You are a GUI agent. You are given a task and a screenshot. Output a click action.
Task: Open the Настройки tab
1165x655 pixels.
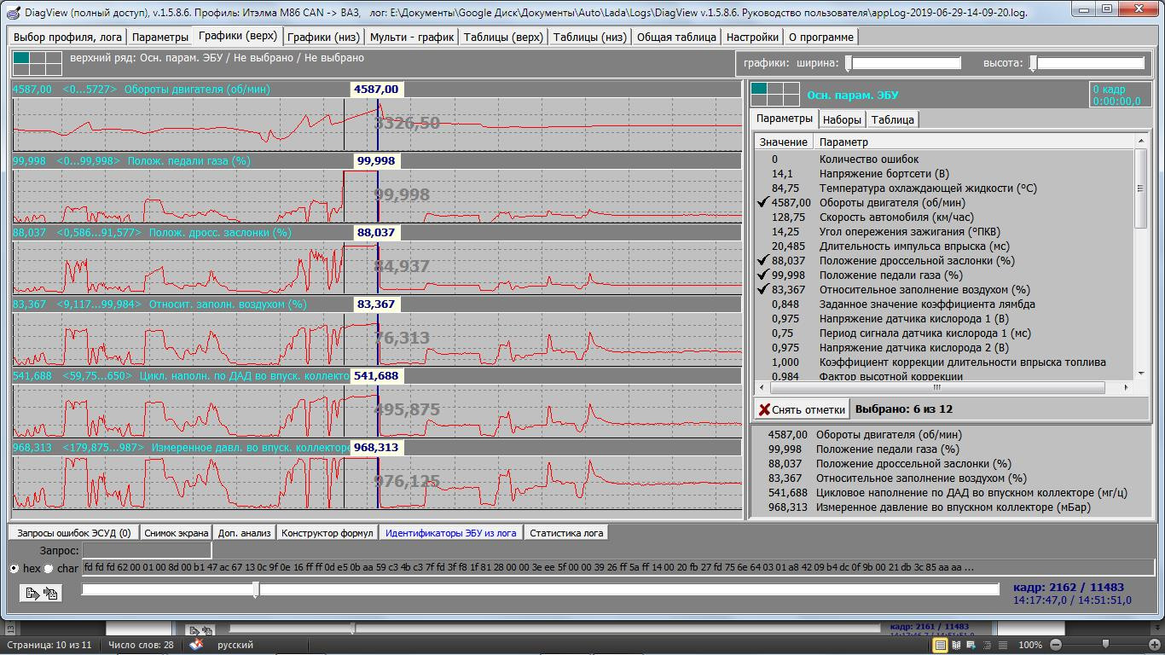pos(752,38)
